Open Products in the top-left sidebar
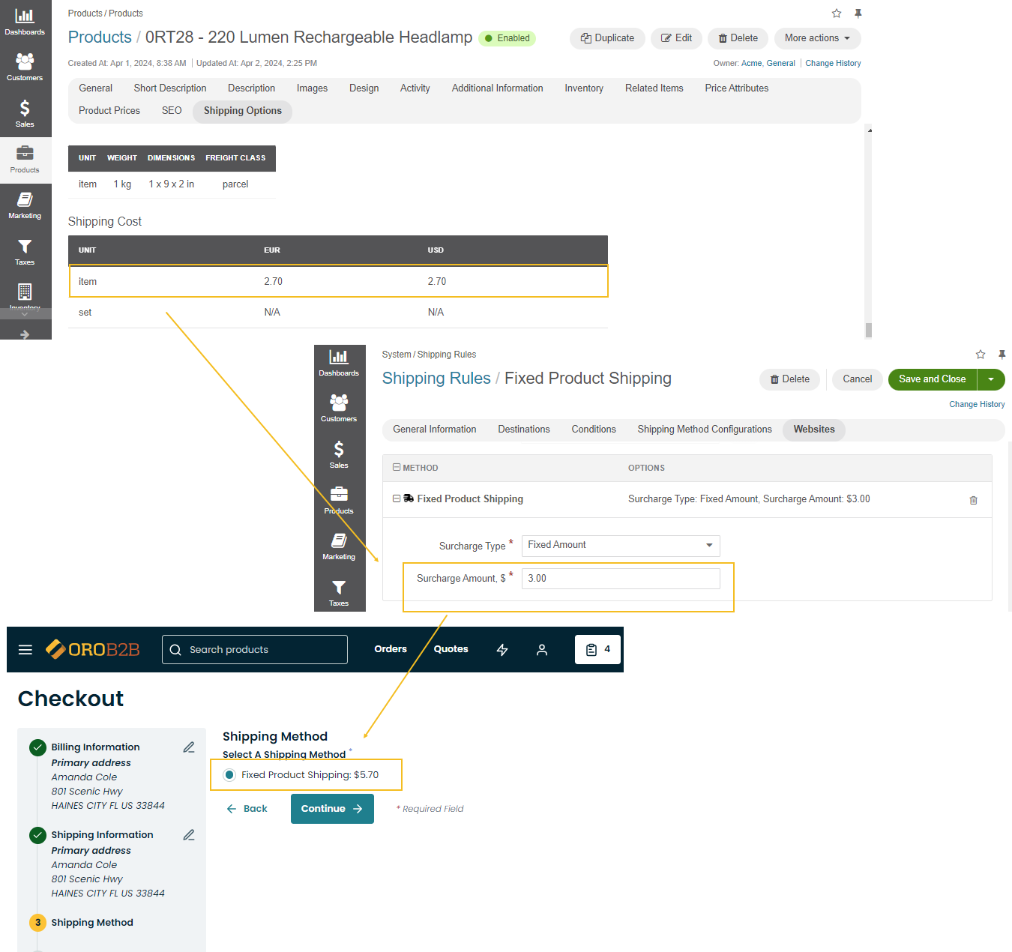This screenshot has width=1012, height=952. 25,160
